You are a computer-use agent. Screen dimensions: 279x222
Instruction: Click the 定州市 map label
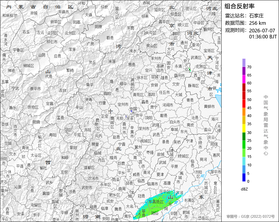point(123,104)
